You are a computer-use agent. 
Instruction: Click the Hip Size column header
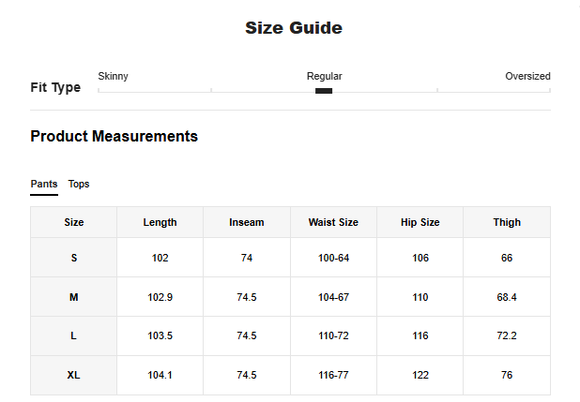click(x=420, y=222)
